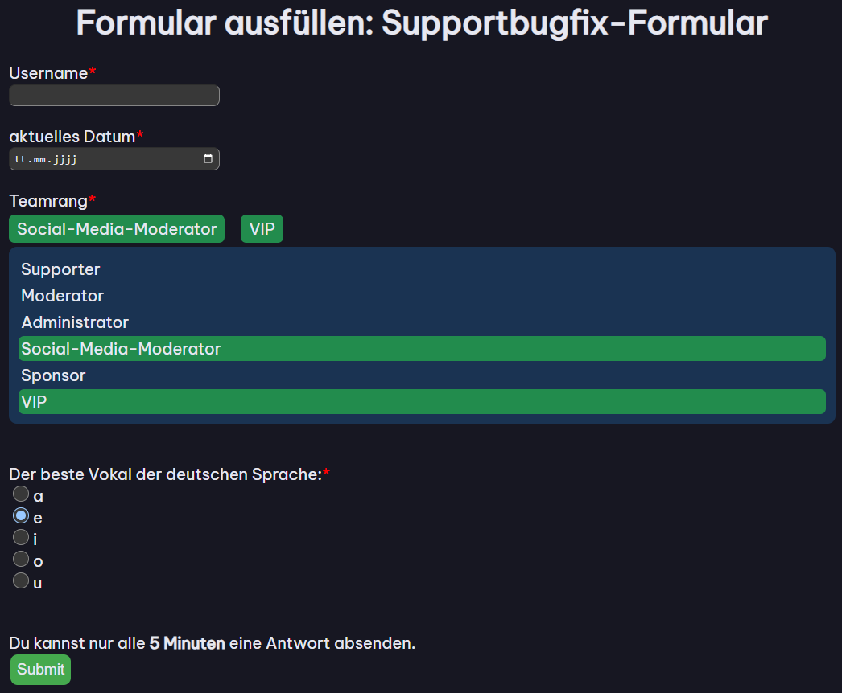Select the "o" radio button
The image size is (842, 693).
tap(21, 559)
